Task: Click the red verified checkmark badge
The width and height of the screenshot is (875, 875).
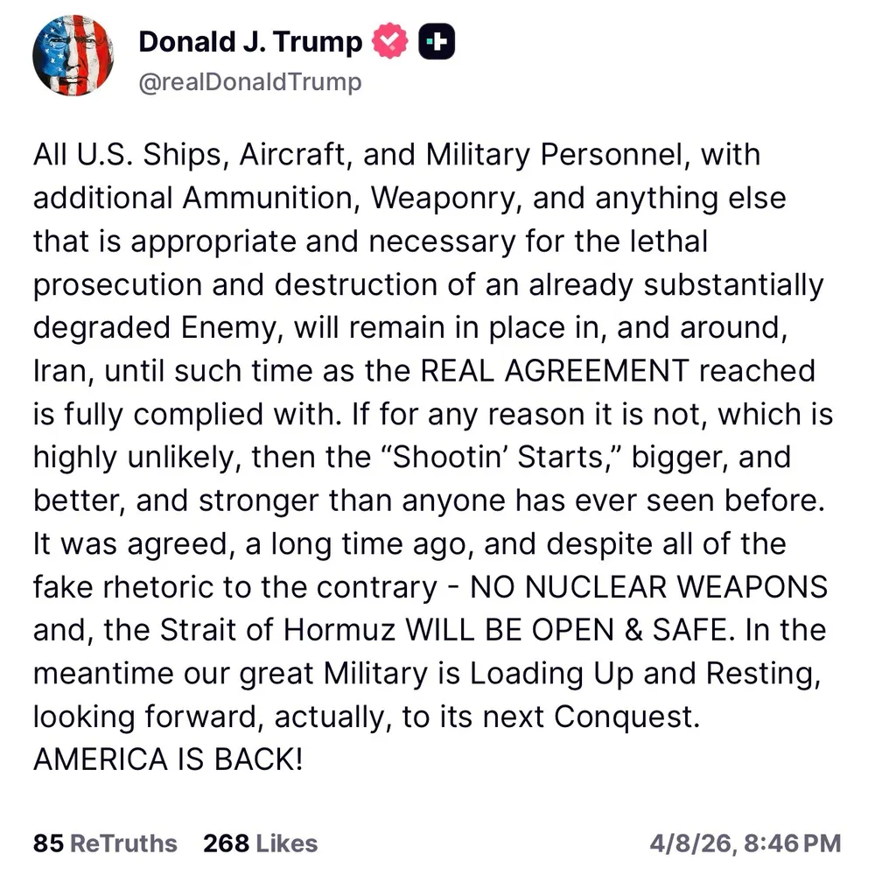Action: (391, 42)
